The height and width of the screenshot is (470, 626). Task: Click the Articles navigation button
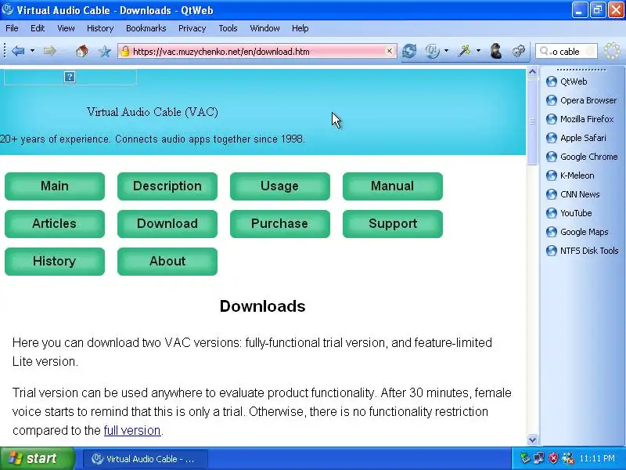click(55, 224)
